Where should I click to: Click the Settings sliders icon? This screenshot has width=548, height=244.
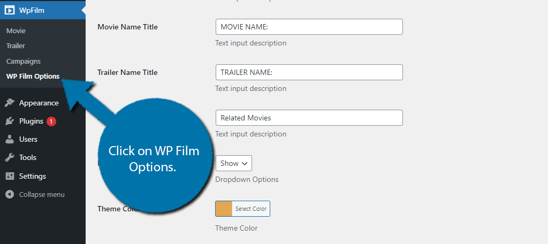pos(10,176)
